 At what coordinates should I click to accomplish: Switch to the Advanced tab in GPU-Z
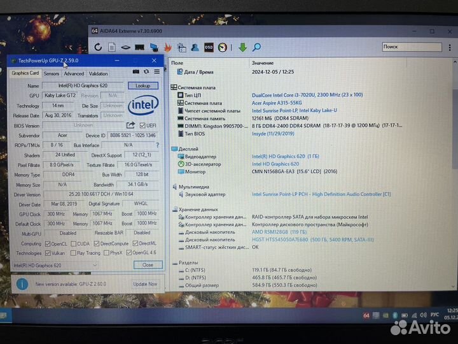[x=74, y=74]
